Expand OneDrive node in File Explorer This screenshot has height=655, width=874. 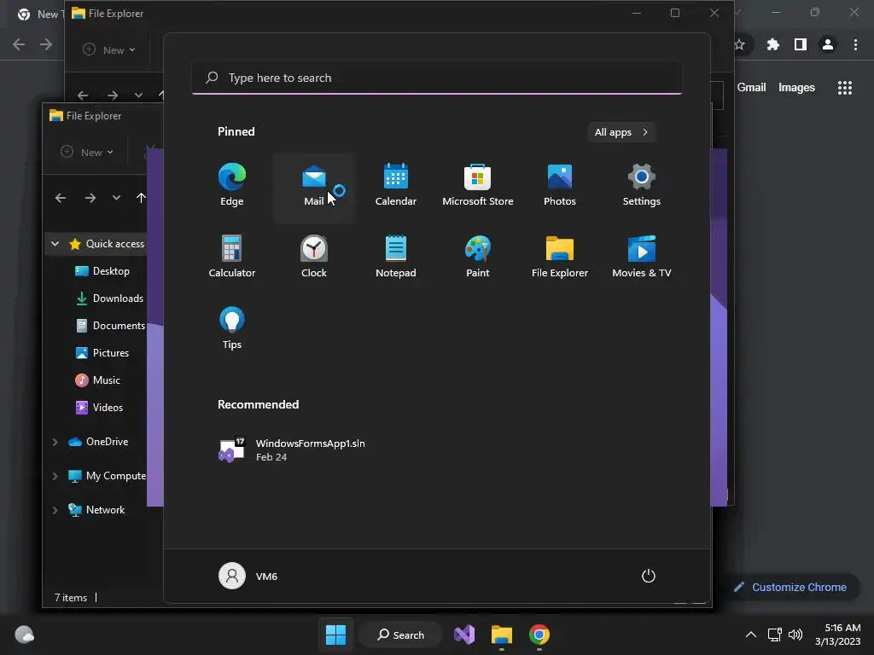point(55,442)
